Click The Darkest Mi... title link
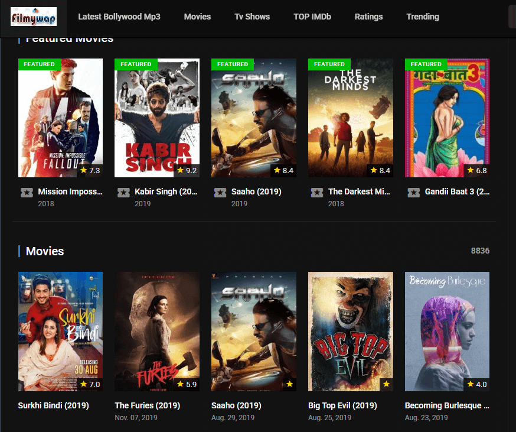 tap(359, 191)
